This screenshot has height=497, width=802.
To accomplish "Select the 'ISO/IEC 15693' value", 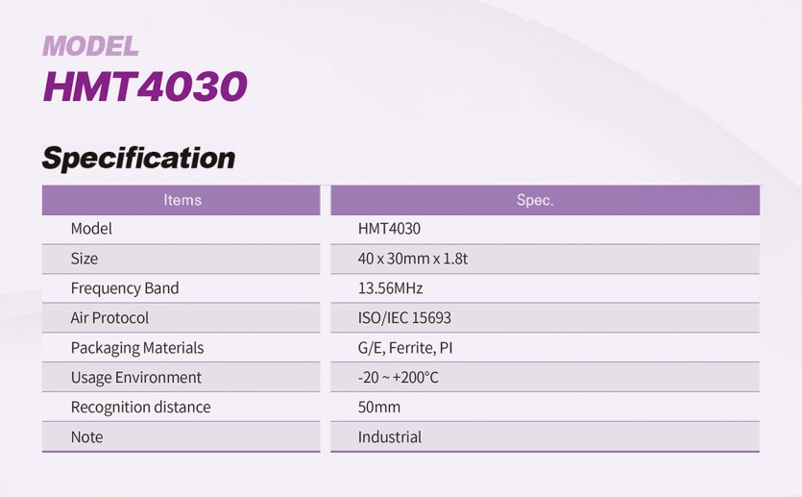I will click(404, 318).
